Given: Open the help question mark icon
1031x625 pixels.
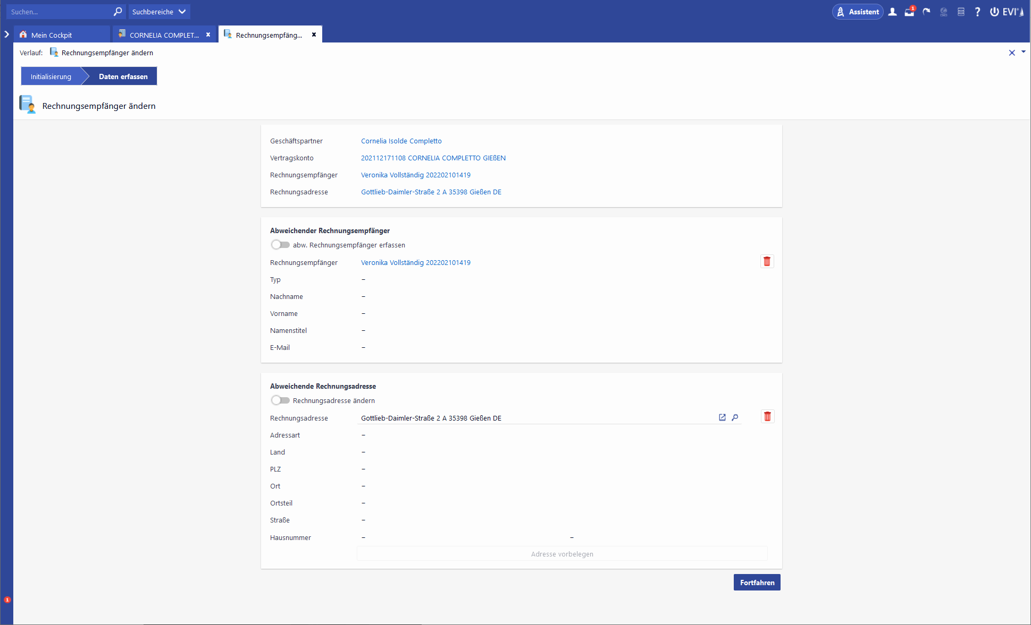Looking at the screenshot, I should [977, 12].
